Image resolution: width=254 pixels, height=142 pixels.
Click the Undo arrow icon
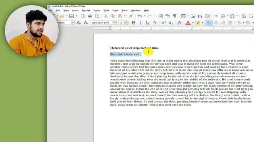(x=140, y=16)
